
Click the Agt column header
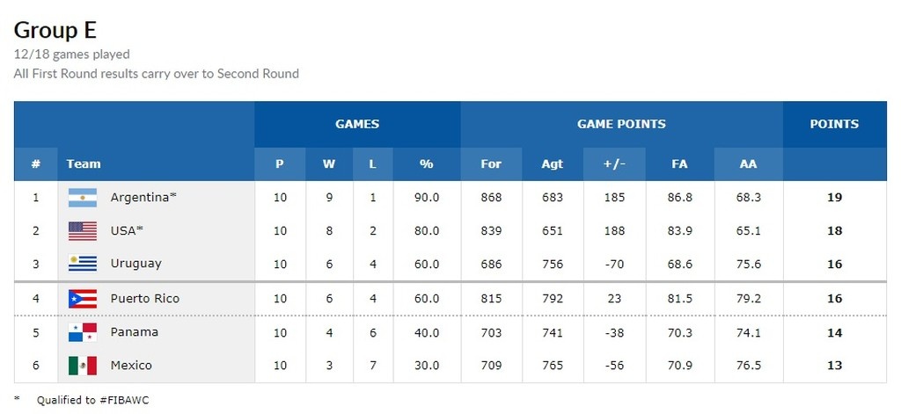tap(553, 163)
